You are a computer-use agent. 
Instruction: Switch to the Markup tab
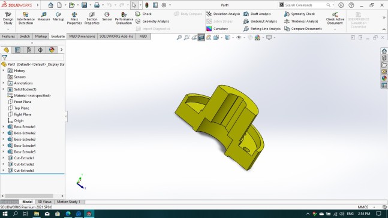41,37
